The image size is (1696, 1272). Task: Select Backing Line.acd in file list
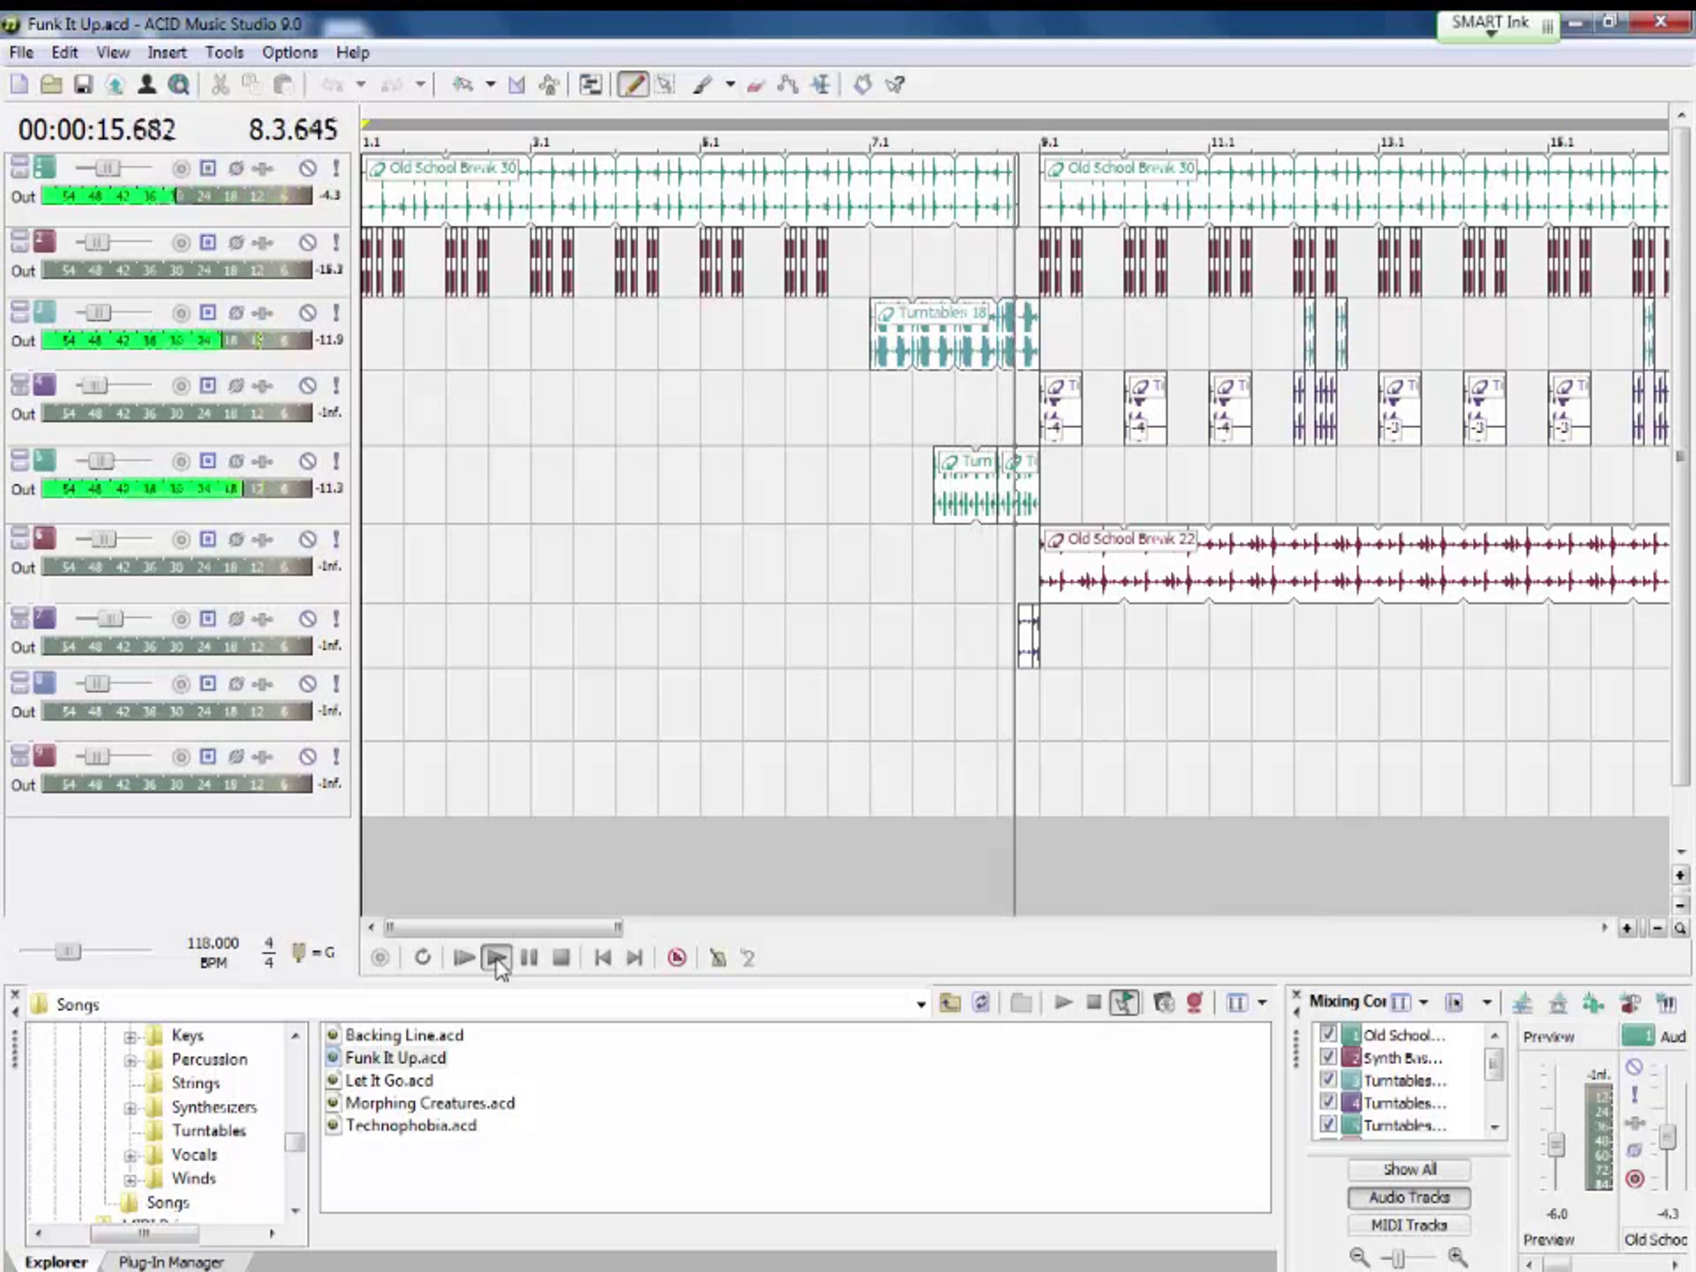click(404, 1035)
